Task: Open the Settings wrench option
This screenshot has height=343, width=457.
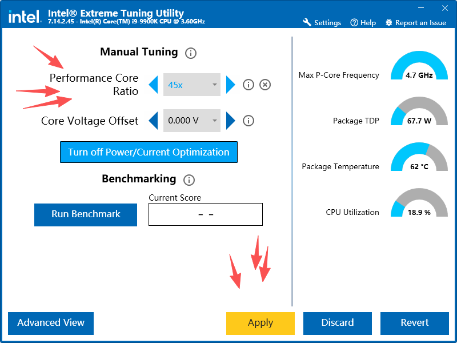Action: tap(322, 23)
